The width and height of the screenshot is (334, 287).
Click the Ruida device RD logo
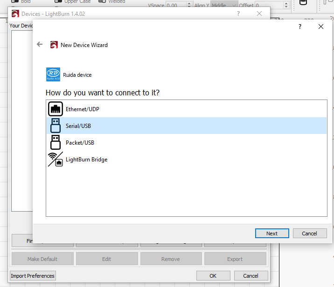click(53, 74)
